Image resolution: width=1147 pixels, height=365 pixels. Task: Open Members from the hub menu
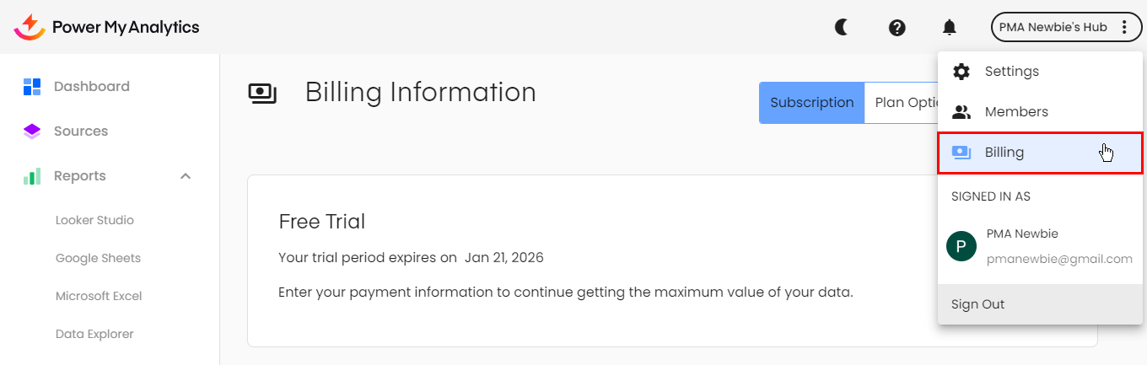1016,112
